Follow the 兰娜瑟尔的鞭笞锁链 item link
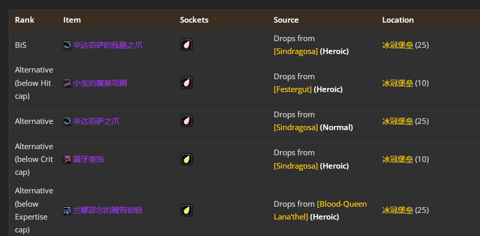 coord(108,210)
